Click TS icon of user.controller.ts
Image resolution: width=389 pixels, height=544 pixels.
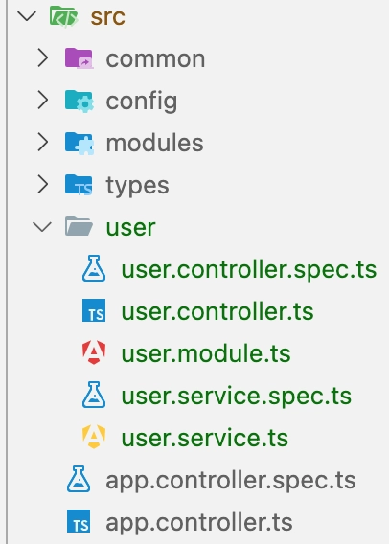[x=94, y=310]
